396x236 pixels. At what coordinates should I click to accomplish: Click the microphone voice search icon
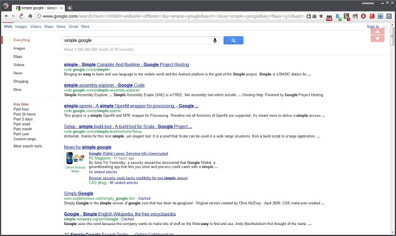215,40
